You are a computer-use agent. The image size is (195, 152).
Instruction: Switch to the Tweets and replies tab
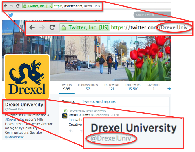(x=99, y=101)
